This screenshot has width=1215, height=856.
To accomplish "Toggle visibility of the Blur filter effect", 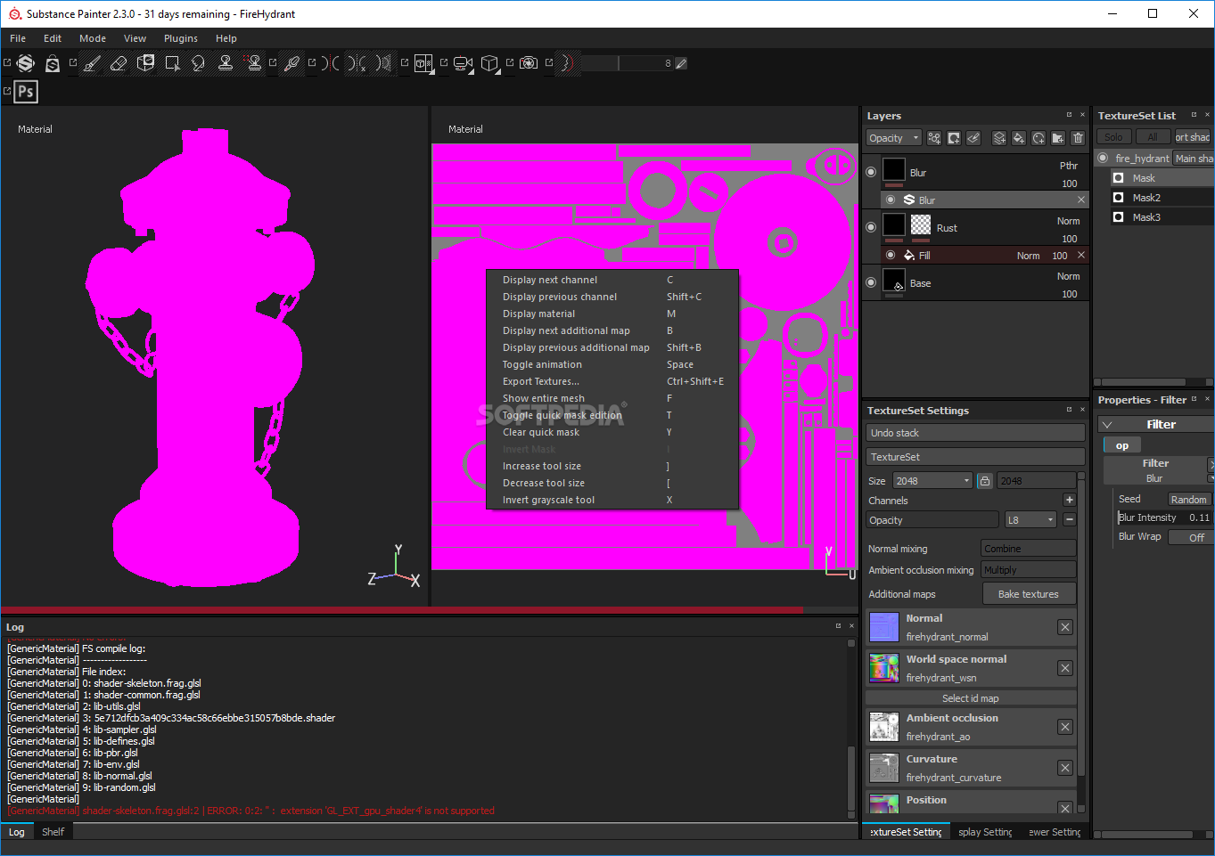I will pyautogui.click(x=891, y=200).
